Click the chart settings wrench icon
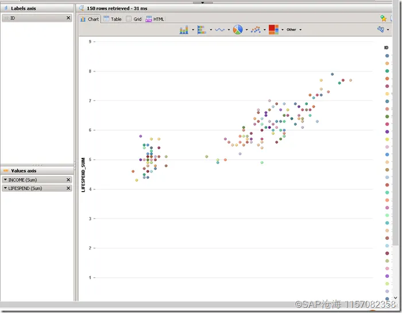402x313 pixels. [381, 29]
